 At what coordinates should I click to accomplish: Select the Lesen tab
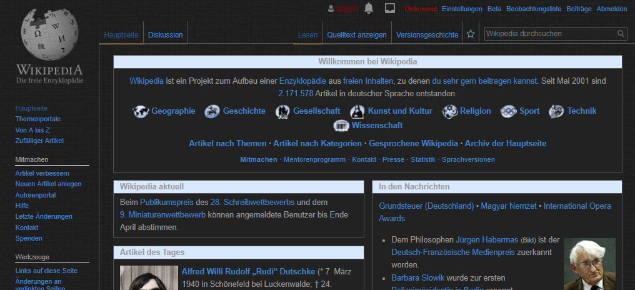tap(307, 35)
